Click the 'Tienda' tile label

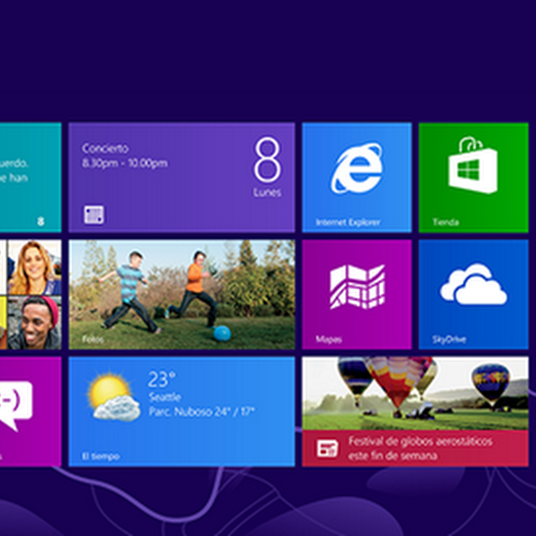[446, 222]
